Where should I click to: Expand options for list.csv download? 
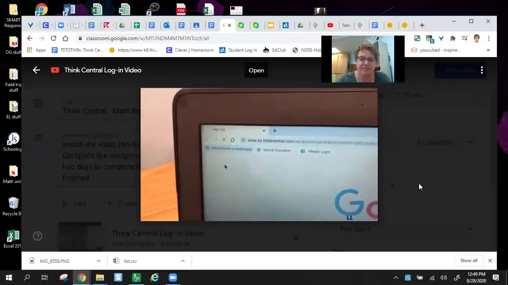(x=183, y=261)
